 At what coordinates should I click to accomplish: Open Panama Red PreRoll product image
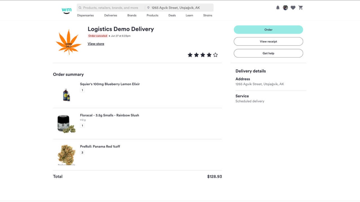pos(66,155)
